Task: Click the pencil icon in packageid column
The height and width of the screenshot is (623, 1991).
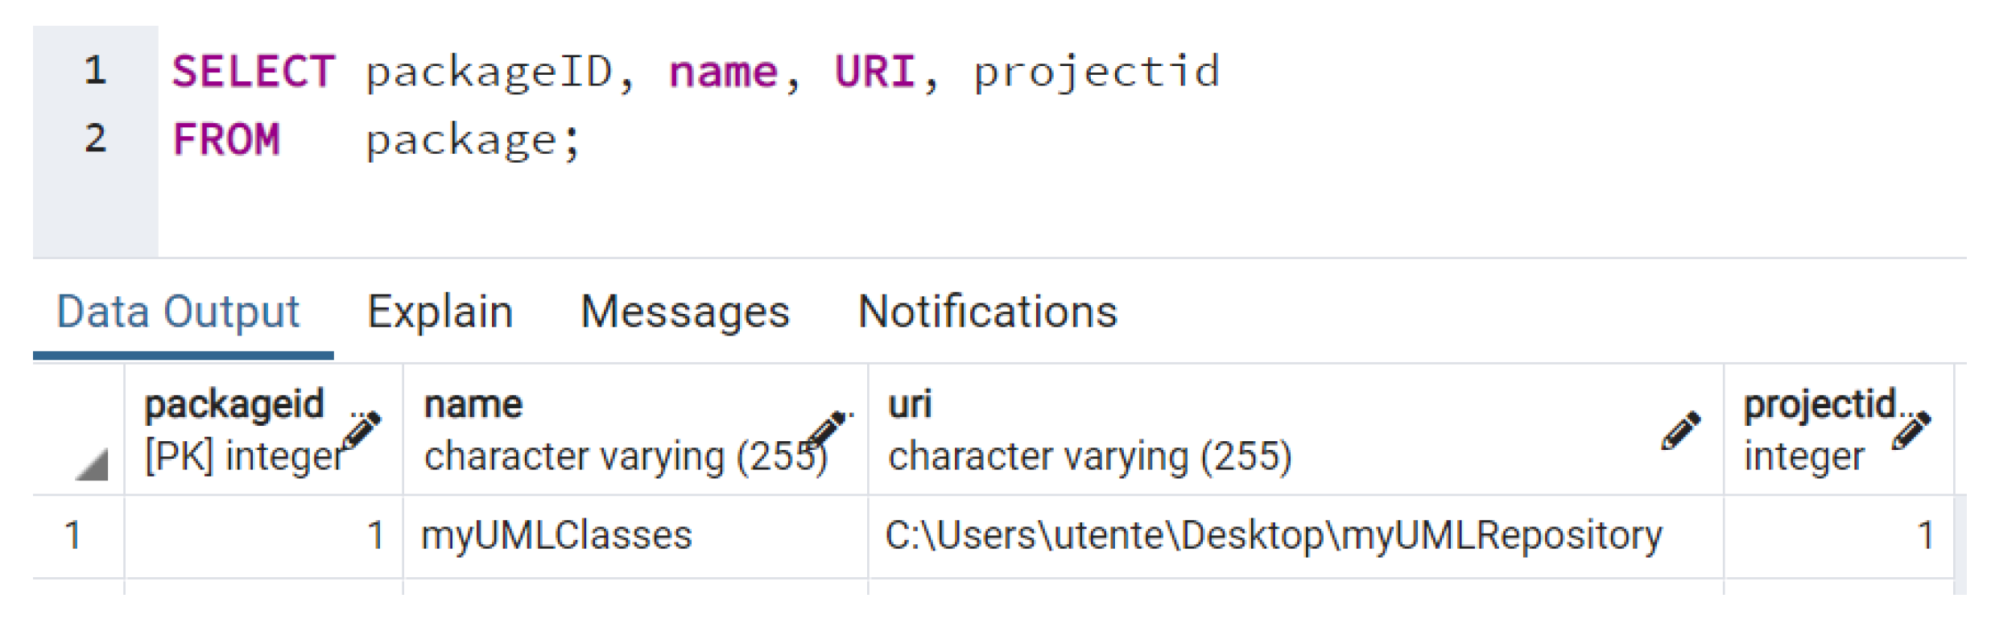Action: point(361,430)
